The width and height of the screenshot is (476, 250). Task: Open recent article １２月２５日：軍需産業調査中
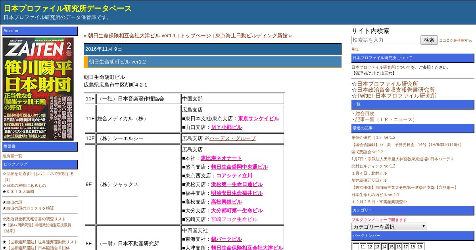(x=379, y=202)
